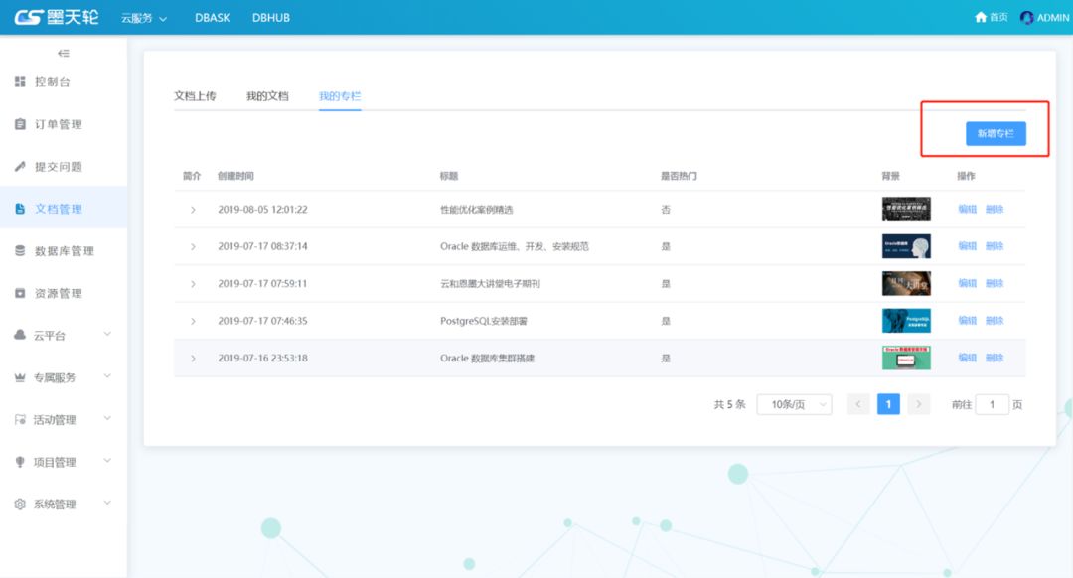
Task: Click the PostgreSQL安装部署 background thumbnail
Action: (x=906, y=321)
